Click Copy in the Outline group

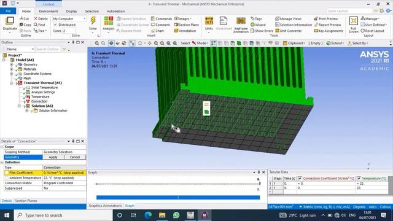tap(25, 25)
